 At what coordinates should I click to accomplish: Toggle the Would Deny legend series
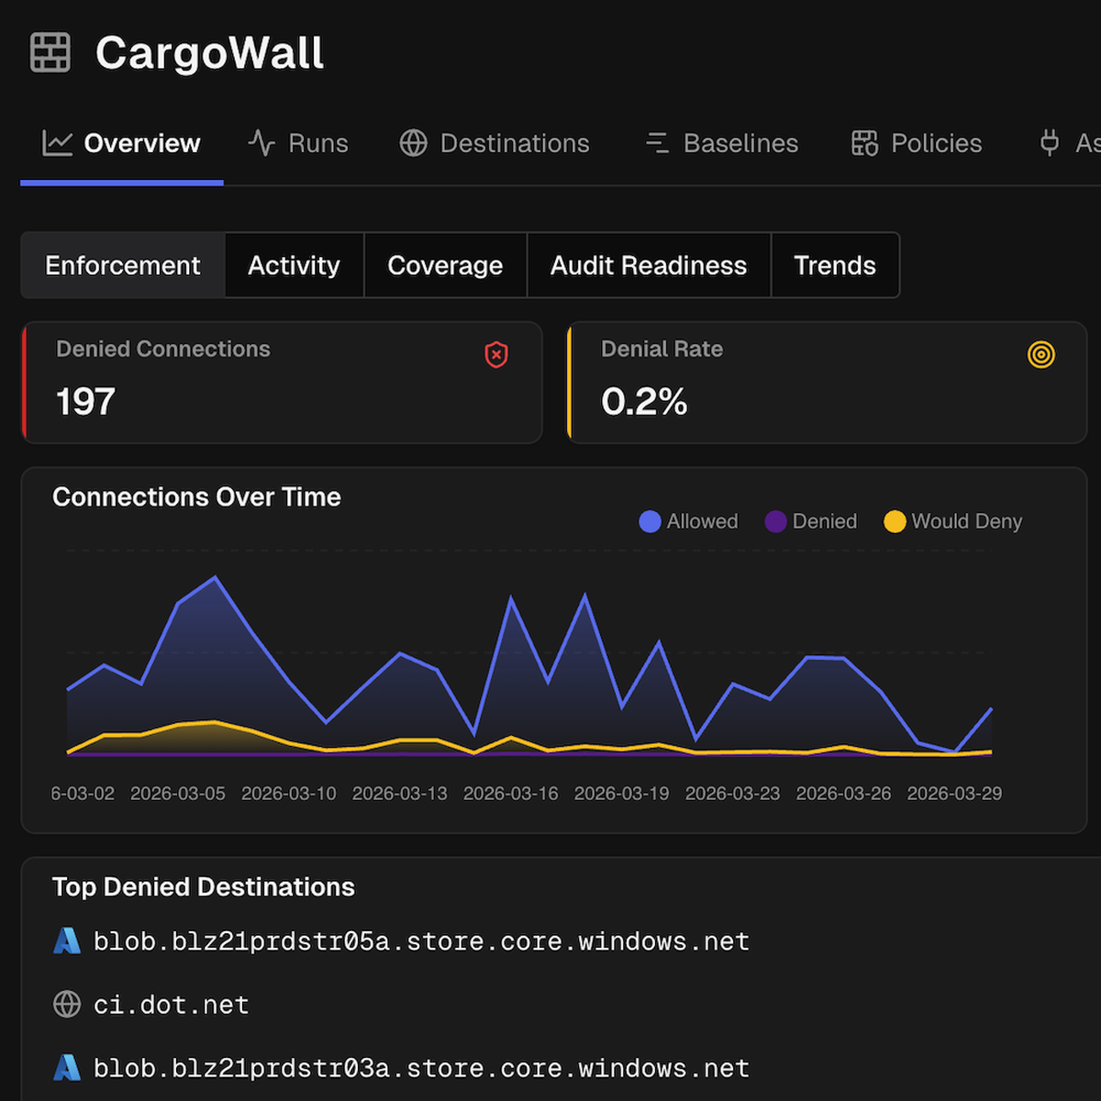[952, 521]
